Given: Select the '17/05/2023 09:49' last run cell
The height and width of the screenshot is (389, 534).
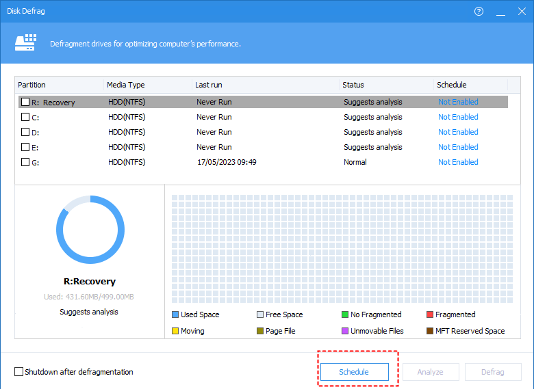Looking at the screenshot, I should (x=227, y=162).
